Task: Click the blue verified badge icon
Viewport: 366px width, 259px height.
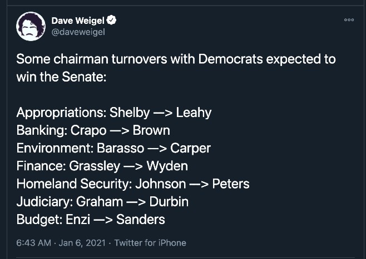Action: pyautogui.click(x=111, y=20)
